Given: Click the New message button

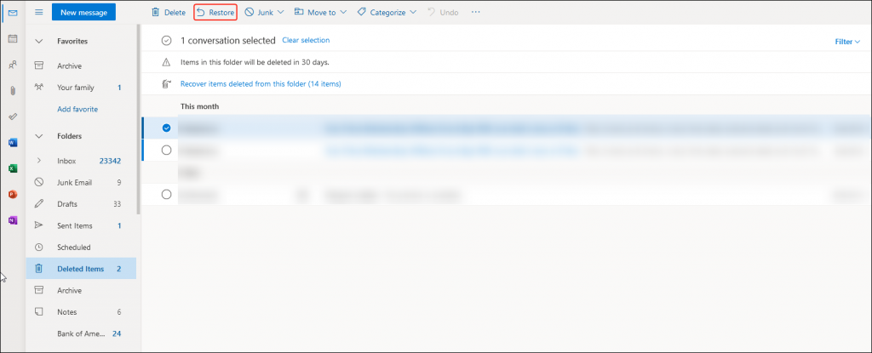Looking at the screenshot, I should coord(83,13).
